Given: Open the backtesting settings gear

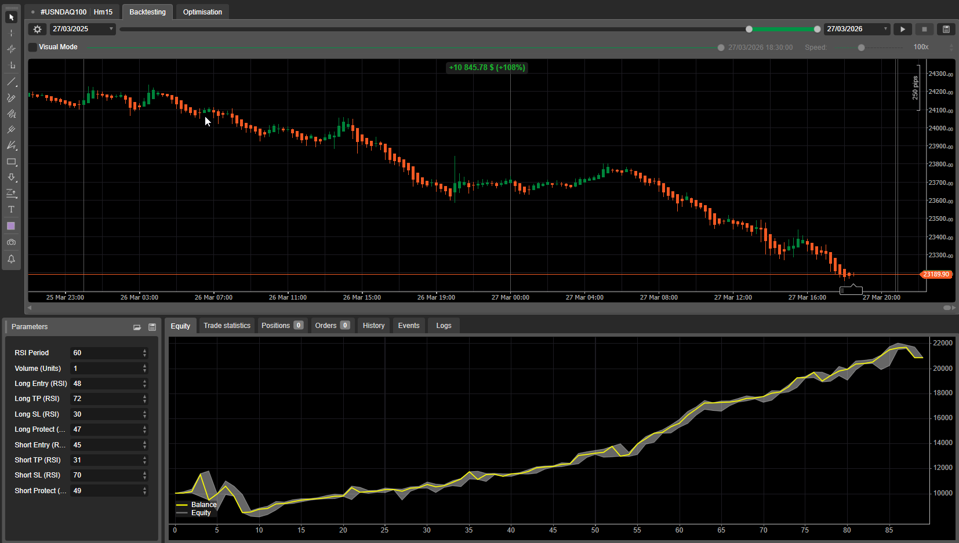Looking at the screenshot, I should coord(37,29).
